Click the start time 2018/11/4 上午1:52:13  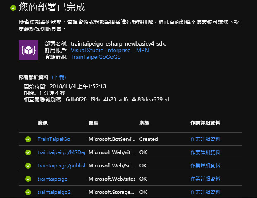pos(78,86)
